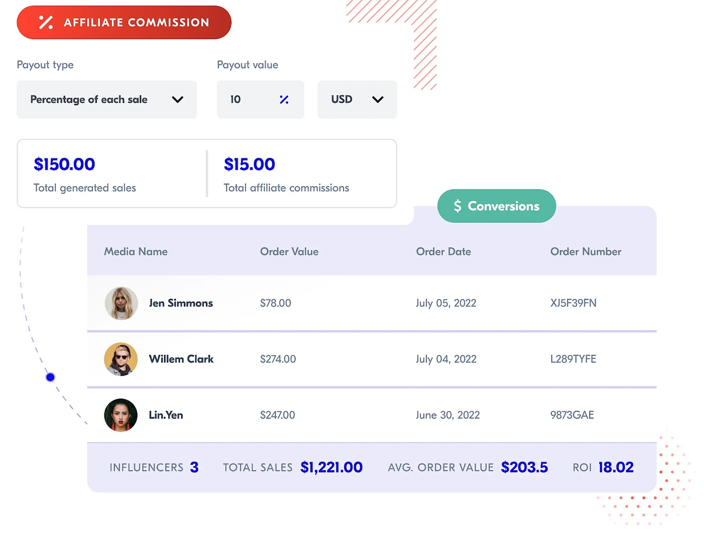Click the Order Value column header
The height and width of the screenshot is (541, 704).
click(x=289, y=251)
